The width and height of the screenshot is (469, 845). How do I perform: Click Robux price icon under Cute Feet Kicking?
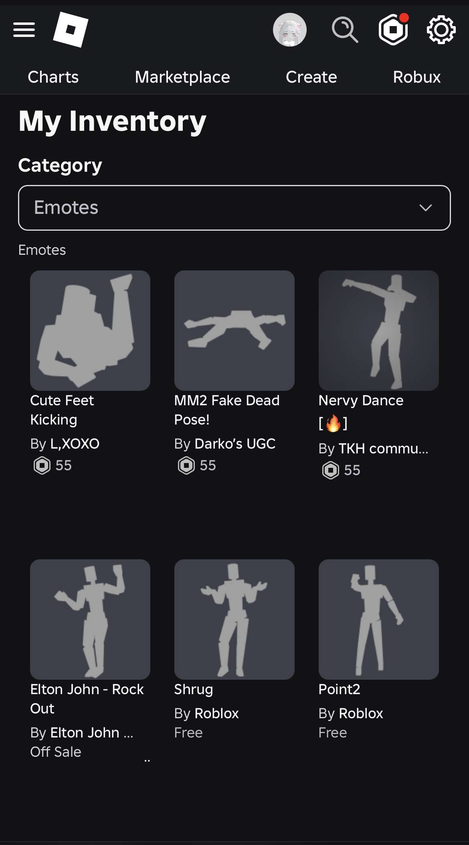(42, 465)
